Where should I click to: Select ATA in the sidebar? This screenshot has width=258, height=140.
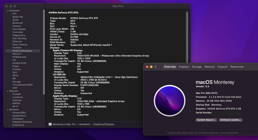(14, 14)
